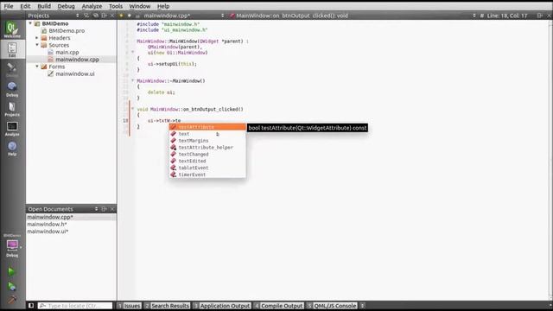Open the BMIDemo Debug kit selector
This screenshot has height=311, width=553.
(12, 245)
